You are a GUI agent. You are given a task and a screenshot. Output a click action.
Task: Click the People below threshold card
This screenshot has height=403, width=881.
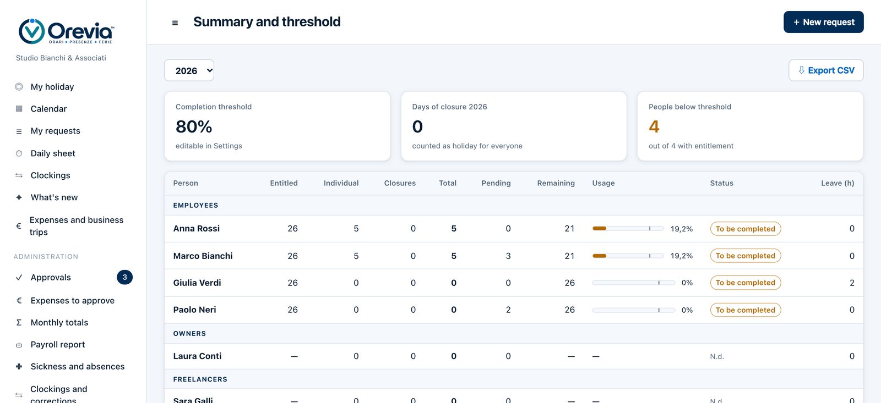(x=750, y=126)
